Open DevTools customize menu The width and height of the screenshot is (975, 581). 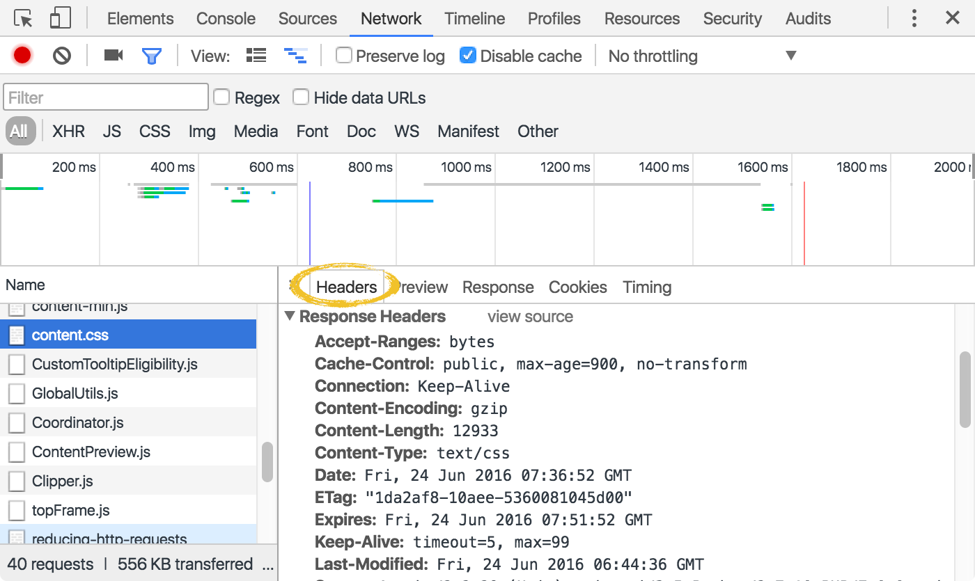[914, 19]
